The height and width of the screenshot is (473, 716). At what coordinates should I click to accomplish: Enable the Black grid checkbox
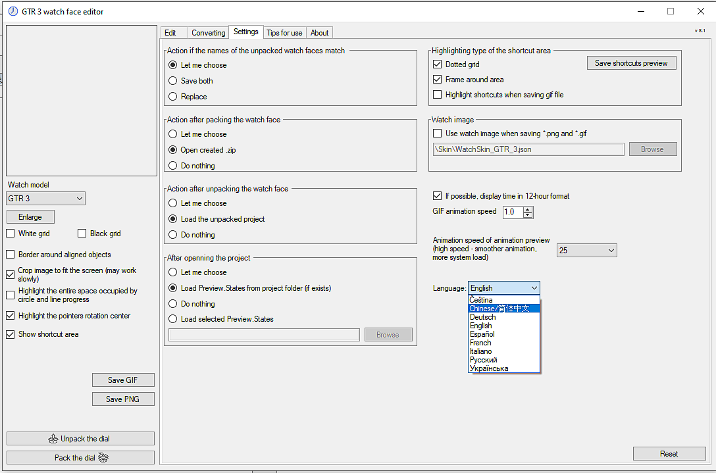82,234
